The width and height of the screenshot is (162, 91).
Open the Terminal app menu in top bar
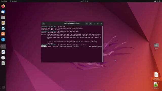[x=13, y=1]
